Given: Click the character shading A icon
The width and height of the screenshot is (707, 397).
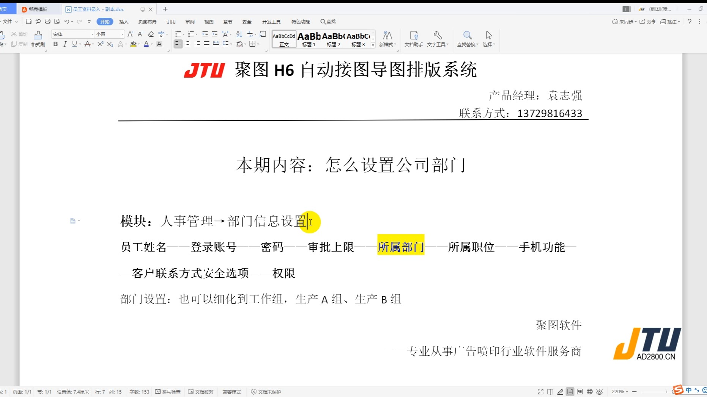Looking at the screenshot, I should pos(159,44).
